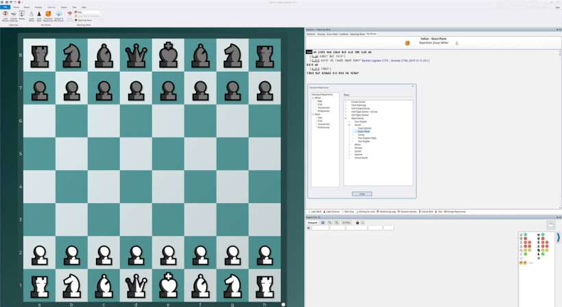Select Professional under Black repertoire list
562x307 pixels.
pos(323,127)
